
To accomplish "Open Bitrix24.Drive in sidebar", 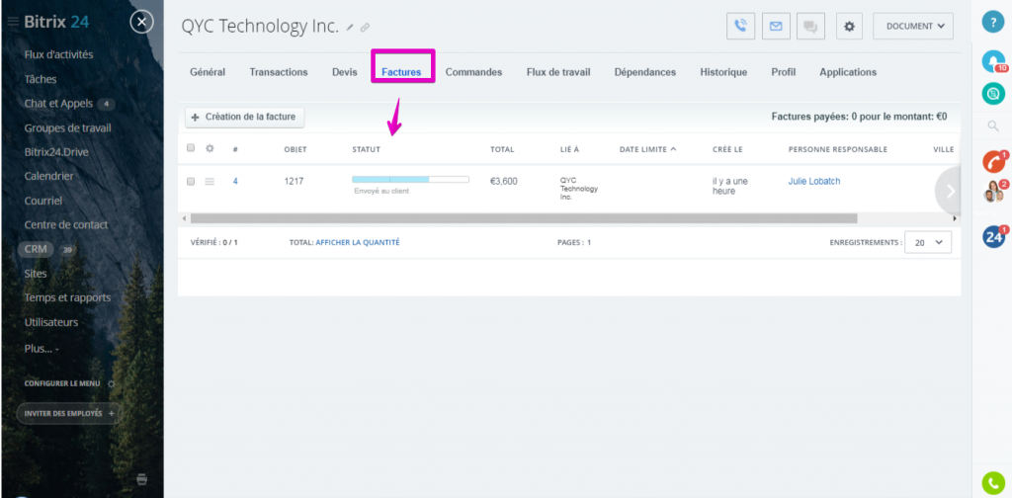I will tap(56, 152).
